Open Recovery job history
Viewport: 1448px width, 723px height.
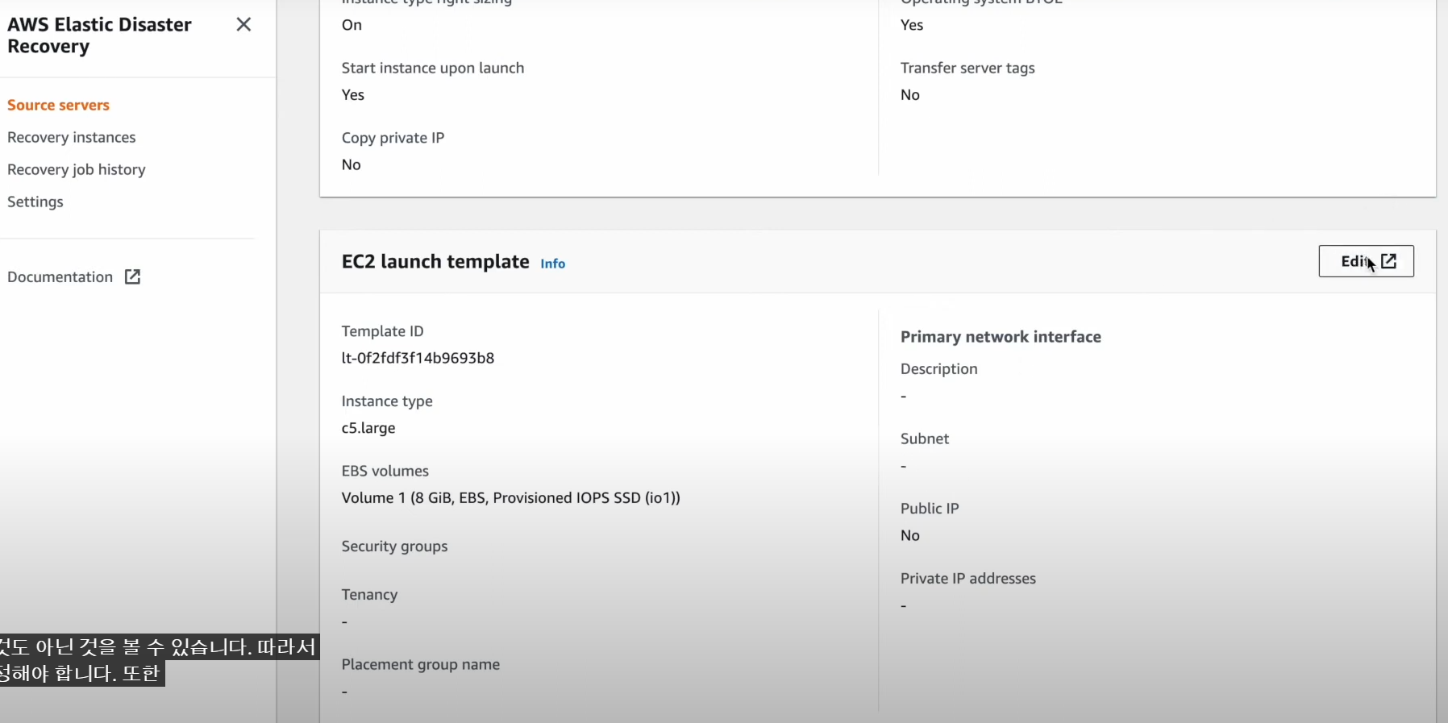(x=77, y=169)
